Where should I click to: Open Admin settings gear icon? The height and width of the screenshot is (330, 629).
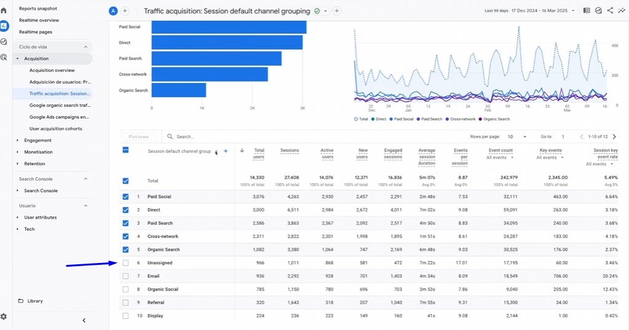point(4,316)
